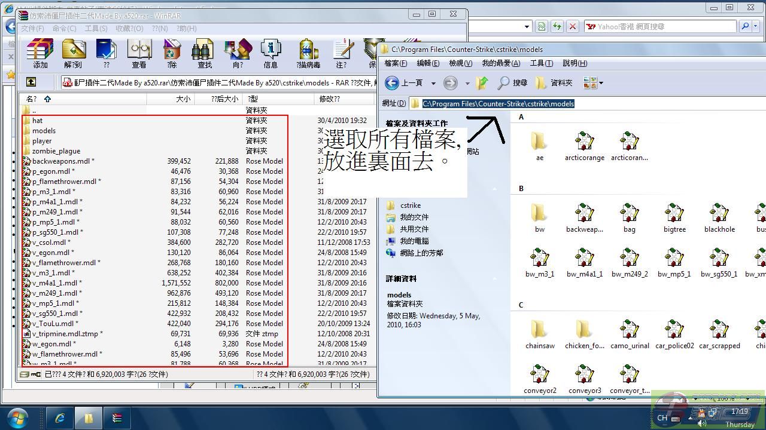Image resolution: width=766 pixels, height=430 pixels.
Task: Select car_police02 file in Explorer
Action: [x=674, y=334]
